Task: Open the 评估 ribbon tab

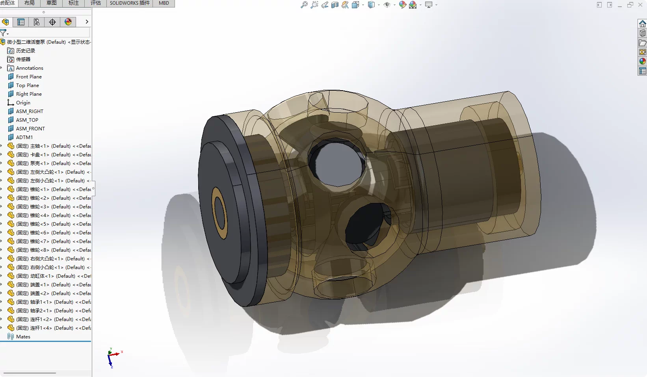Action: tap(96, 3)
